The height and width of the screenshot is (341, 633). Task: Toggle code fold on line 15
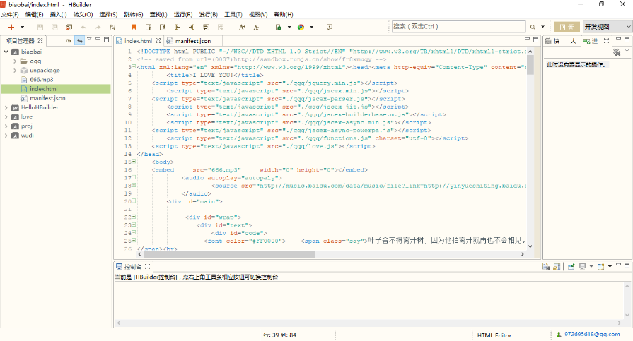click(134, 161)
